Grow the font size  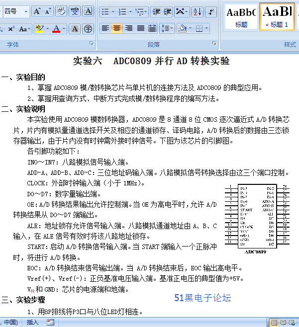click(x=37, y=11)
